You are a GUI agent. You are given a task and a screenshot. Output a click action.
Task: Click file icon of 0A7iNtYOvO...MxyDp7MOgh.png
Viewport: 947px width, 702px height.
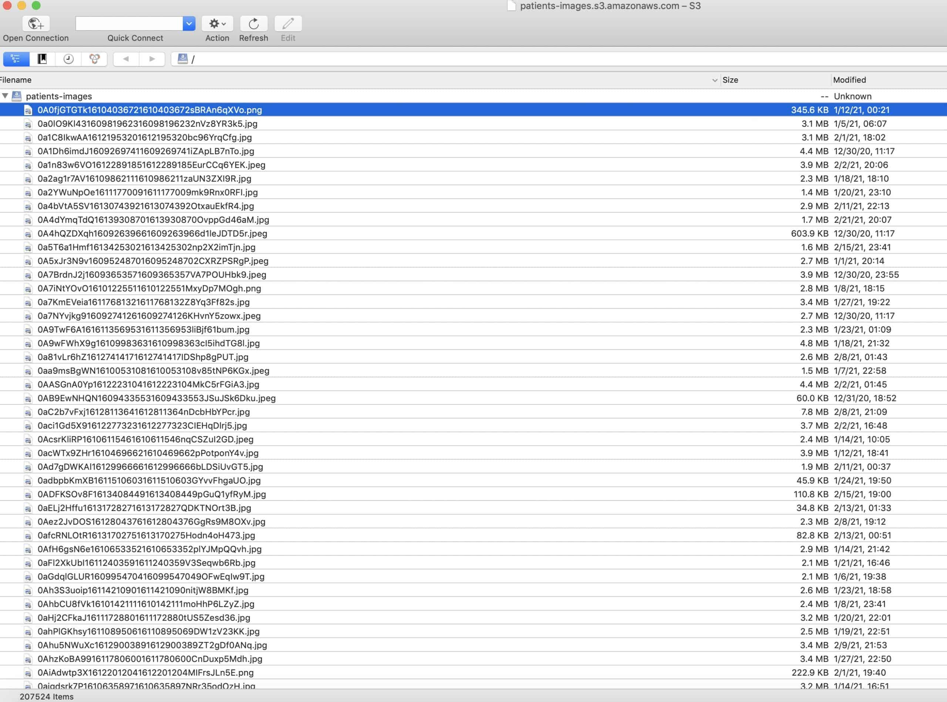tap(28, 289)
